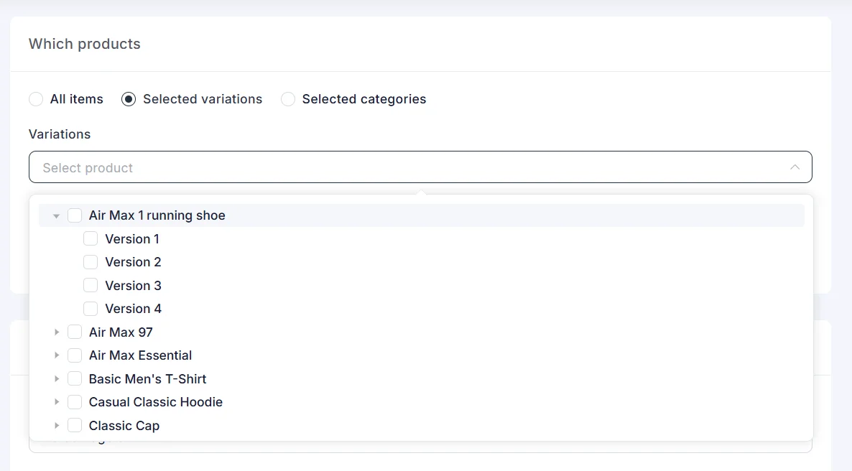The height and width of the screenshot is (471, 852).
Task: Click the Air Max 1 running shoe label
Action: (157, 215)
